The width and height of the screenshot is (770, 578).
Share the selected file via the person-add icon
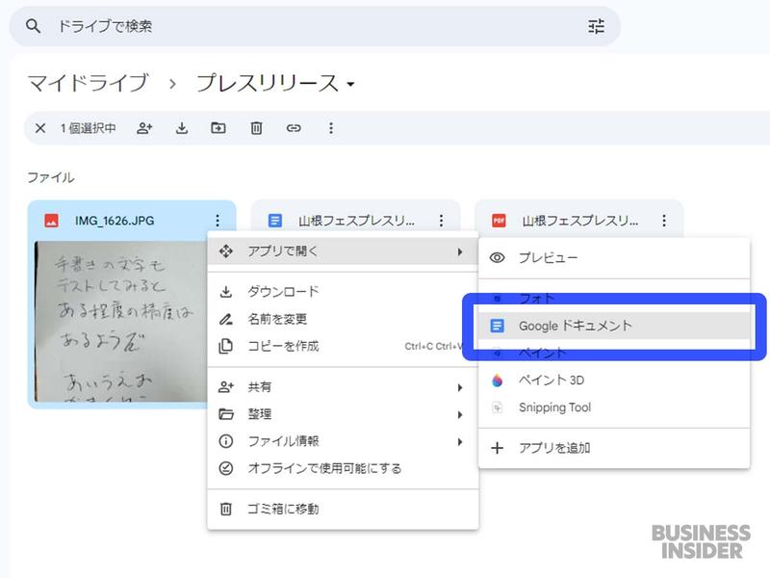tap(144, 128)
